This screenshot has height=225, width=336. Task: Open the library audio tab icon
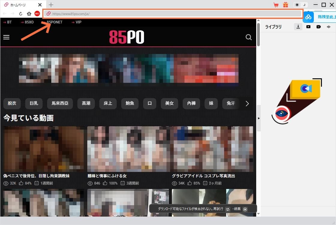coord(329,27)
